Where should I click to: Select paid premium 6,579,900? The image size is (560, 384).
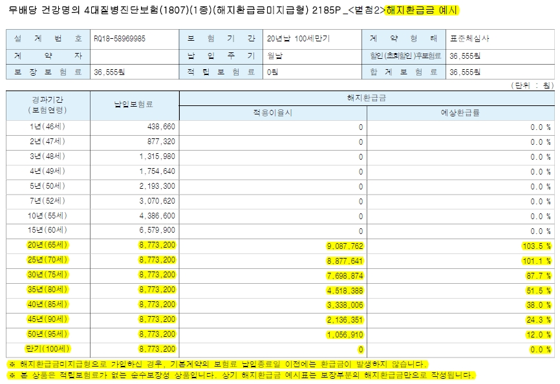157,230
